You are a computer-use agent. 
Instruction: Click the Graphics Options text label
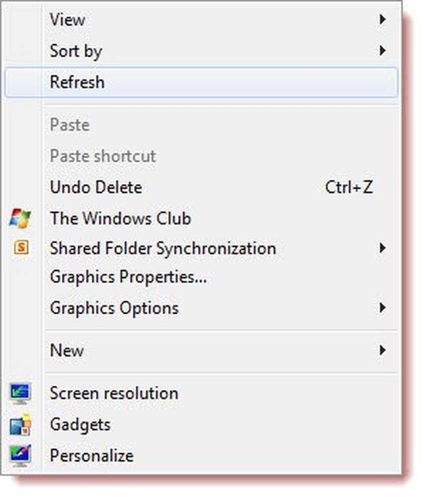coord(114,308)
